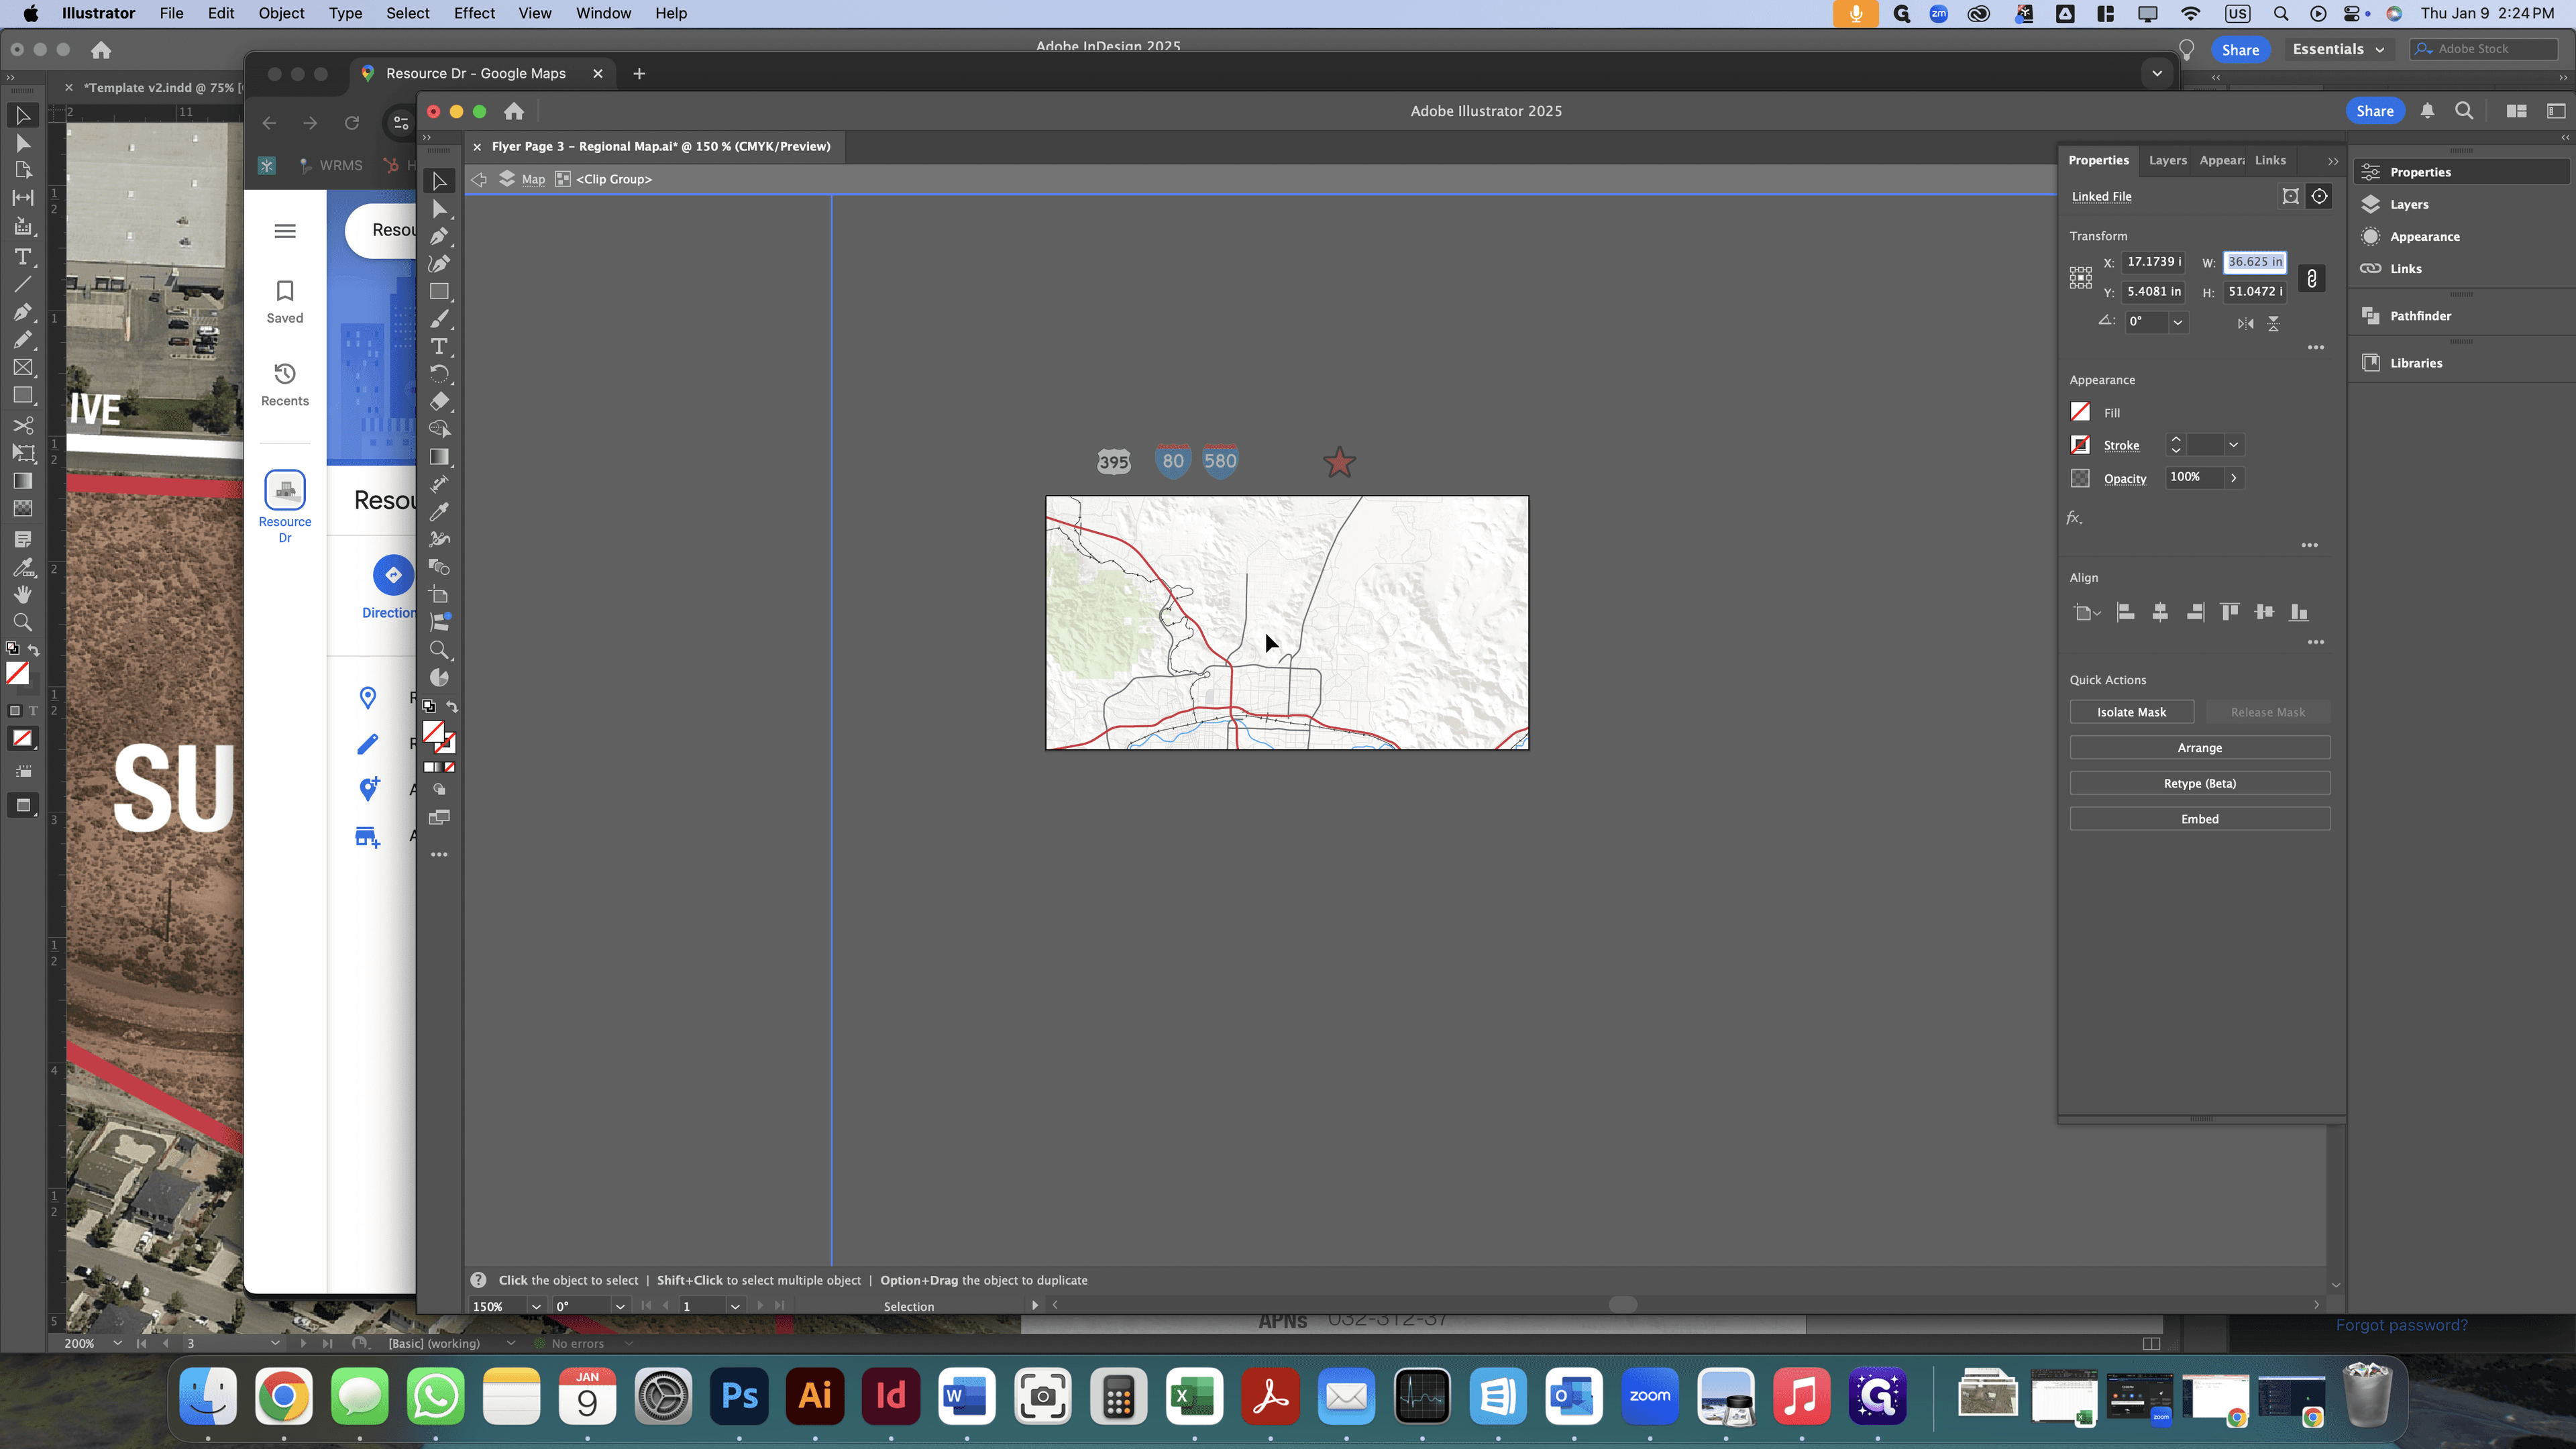This screenshot has width=2576, height=1449.
Task: Click the Flip Vertically icon in Transform
Action: pos(2273,323)
